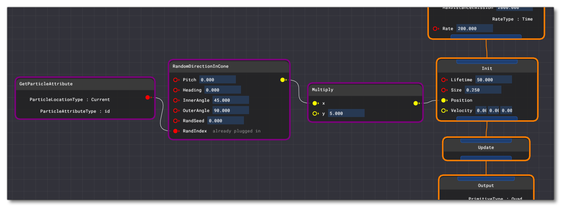Click the RandomDirectionInCone yellow output pin

tap(283, 80)
